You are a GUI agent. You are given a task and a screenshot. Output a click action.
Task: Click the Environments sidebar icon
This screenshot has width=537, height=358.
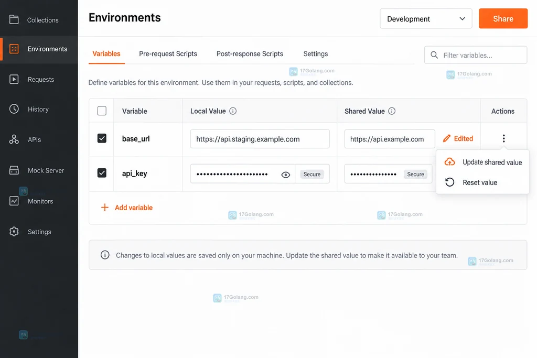pos(14,49)
